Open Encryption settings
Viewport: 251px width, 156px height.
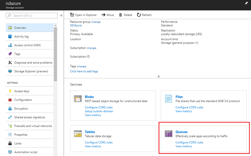click(30, 109)
